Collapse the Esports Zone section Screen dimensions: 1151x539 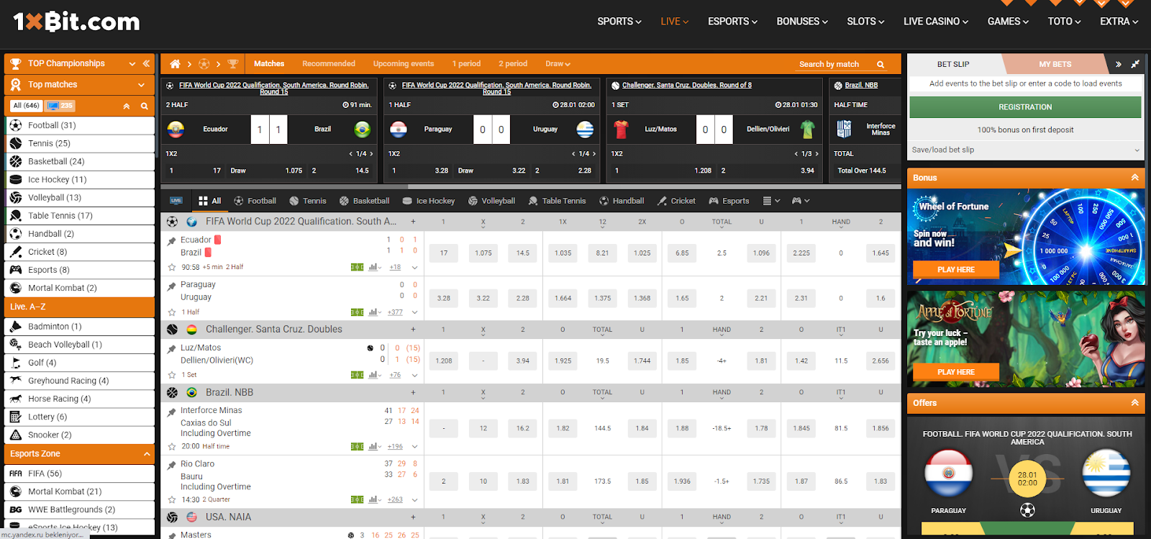tap(146, 454)
